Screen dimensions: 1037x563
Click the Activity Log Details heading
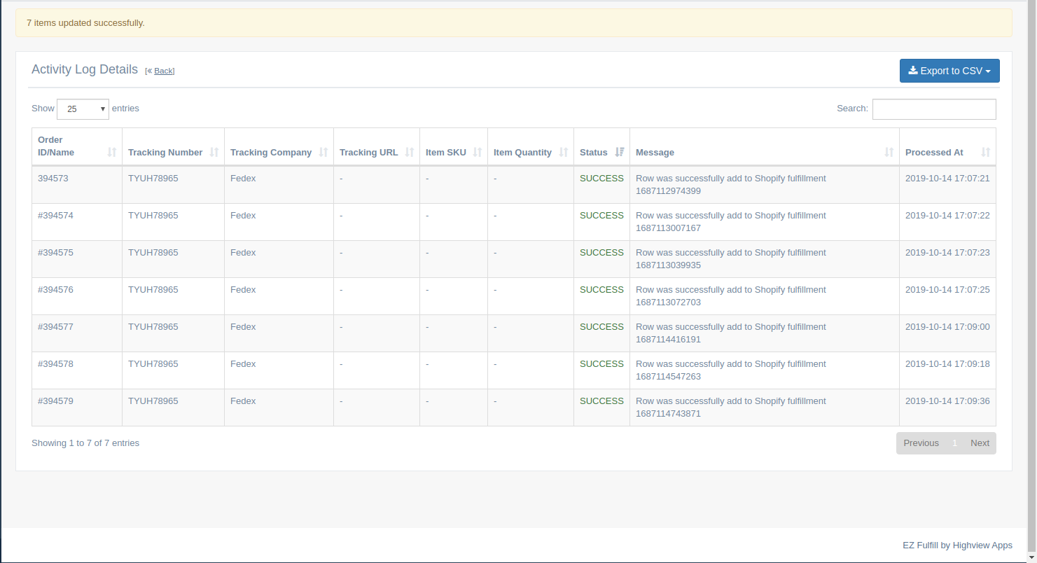coord(85,69)
